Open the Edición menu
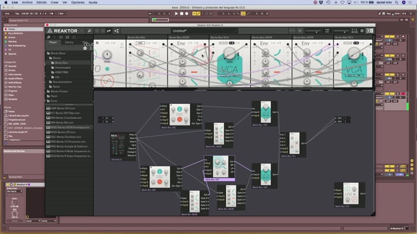The height and width of the screenshot is (234, 417). click(42, 3)
